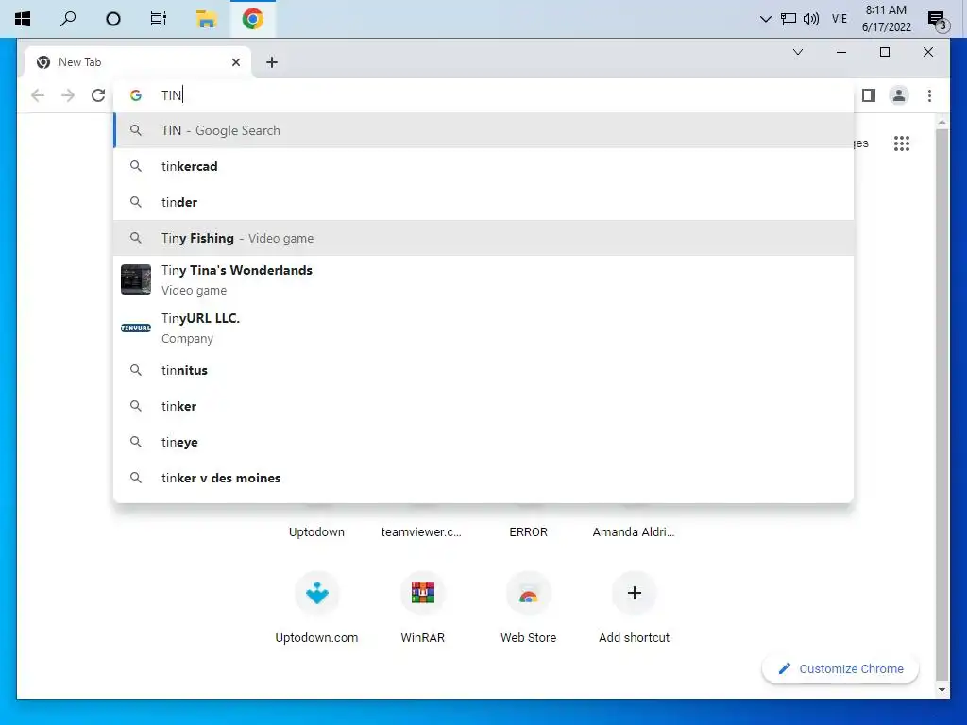Choose the tinkercad suggestion

483,166
